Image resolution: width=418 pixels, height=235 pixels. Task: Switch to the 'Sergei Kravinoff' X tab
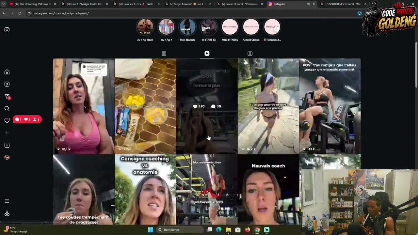point(188,4)
